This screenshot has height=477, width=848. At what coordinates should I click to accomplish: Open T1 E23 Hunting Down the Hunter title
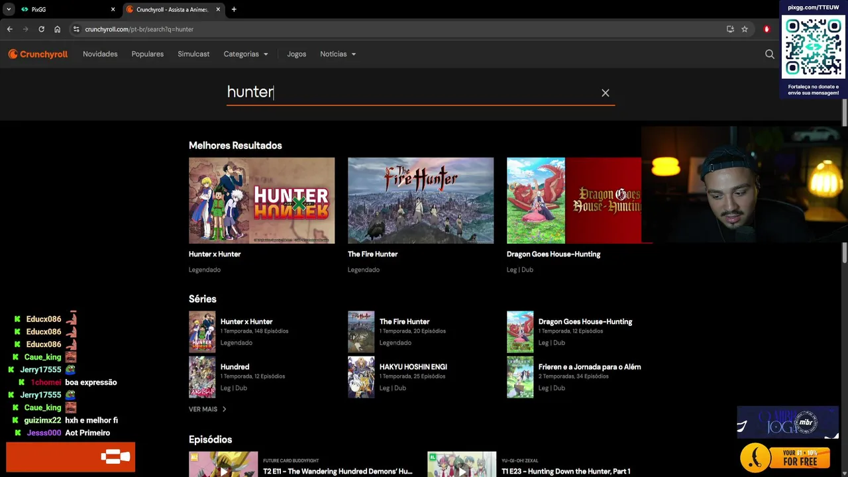pyautogui.click(x=566, y=472)
